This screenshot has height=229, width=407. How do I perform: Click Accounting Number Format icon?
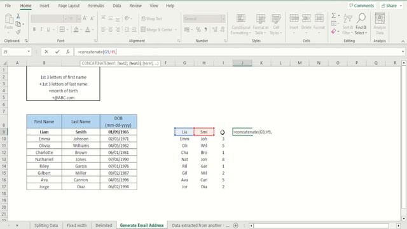pyautogui.click(x=187, y=30)
